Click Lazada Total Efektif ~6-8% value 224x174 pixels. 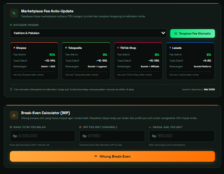tap(207, 61)
